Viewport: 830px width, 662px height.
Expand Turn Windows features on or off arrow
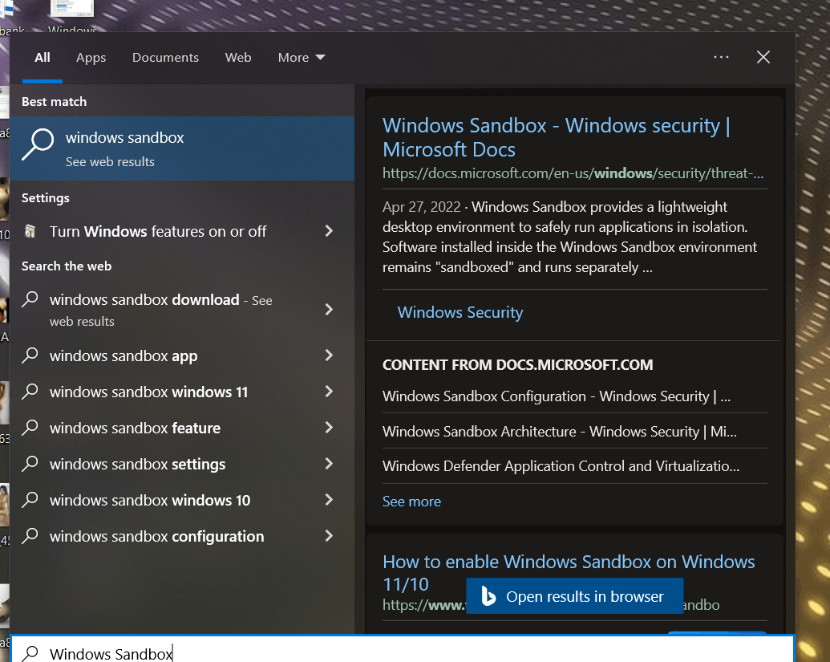(x=329, y=231)
